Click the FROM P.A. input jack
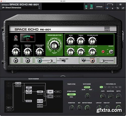The image size is (126, 116). 28,61
